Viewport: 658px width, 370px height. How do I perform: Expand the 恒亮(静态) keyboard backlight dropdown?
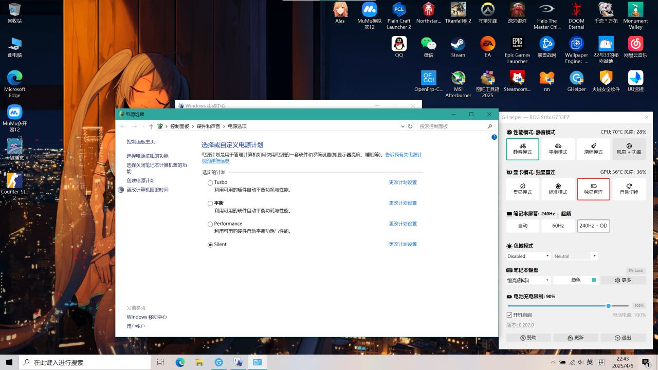pos(528,280)
